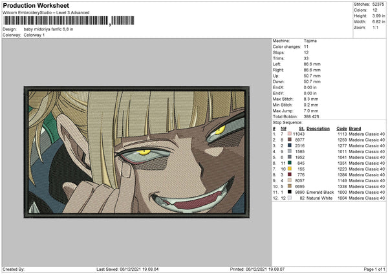Click the stitch count 8057
Image resolution: width=388 pixels, height=274 pixels.
pyautogui.click(x=299, y=180)
